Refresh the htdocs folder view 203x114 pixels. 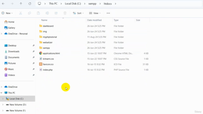[30, 3]
